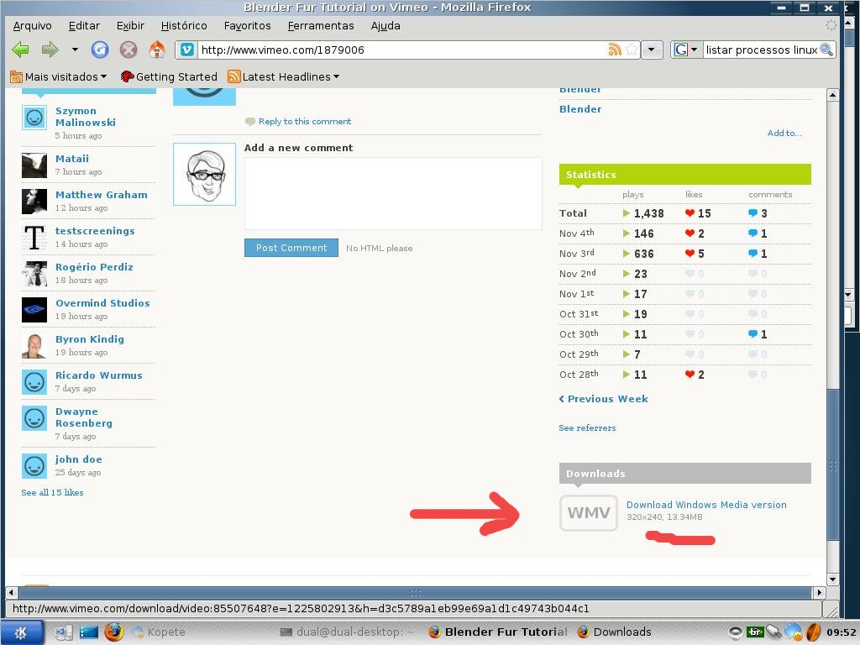Click inside the new comment text box
The width and height of the screenshot is (860, 645).
pyautogui.click(x=393, y=193)
